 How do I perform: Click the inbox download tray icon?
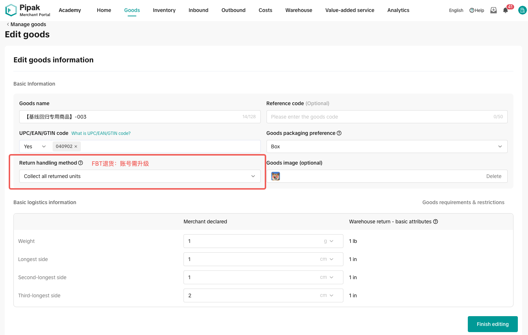pos(494,10)
